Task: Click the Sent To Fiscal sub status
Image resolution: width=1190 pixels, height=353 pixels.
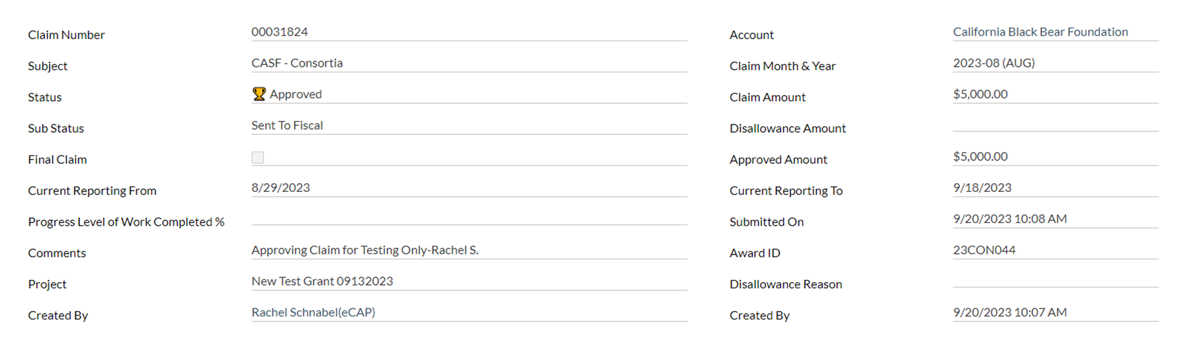Action: tap(286, 125)
